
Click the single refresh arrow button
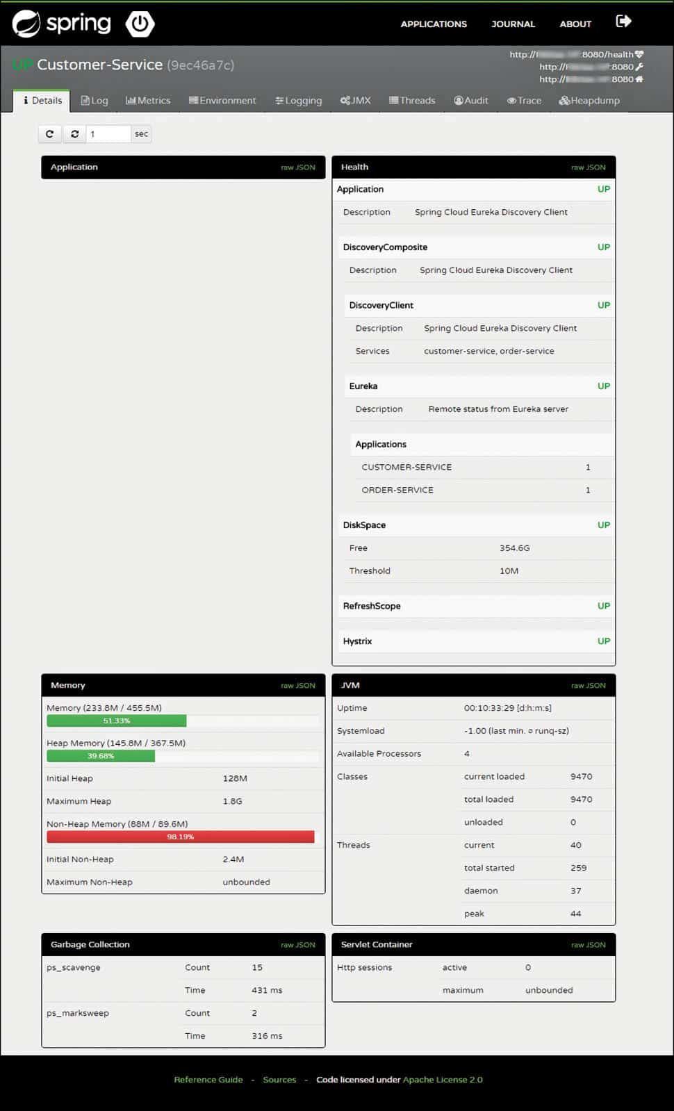pyautogui.click(x=49, y=134)
